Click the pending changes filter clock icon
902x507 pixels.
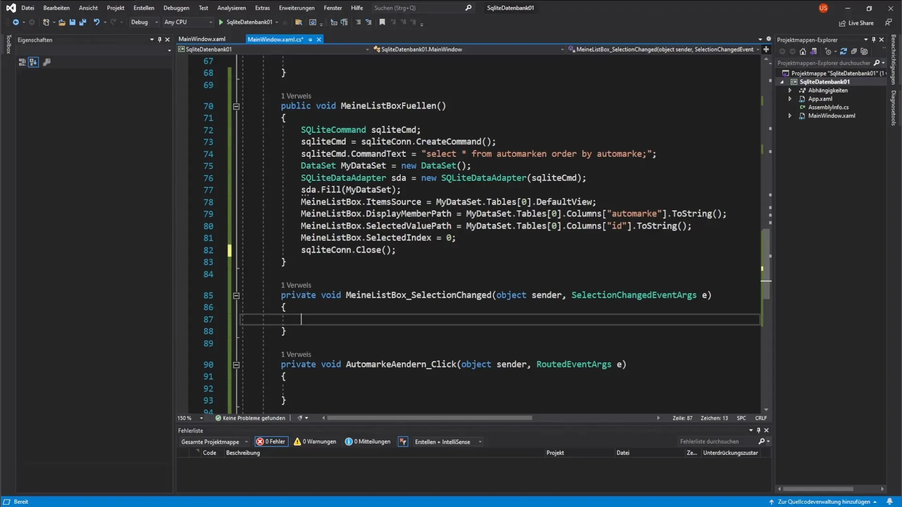[x=828, y=52]
